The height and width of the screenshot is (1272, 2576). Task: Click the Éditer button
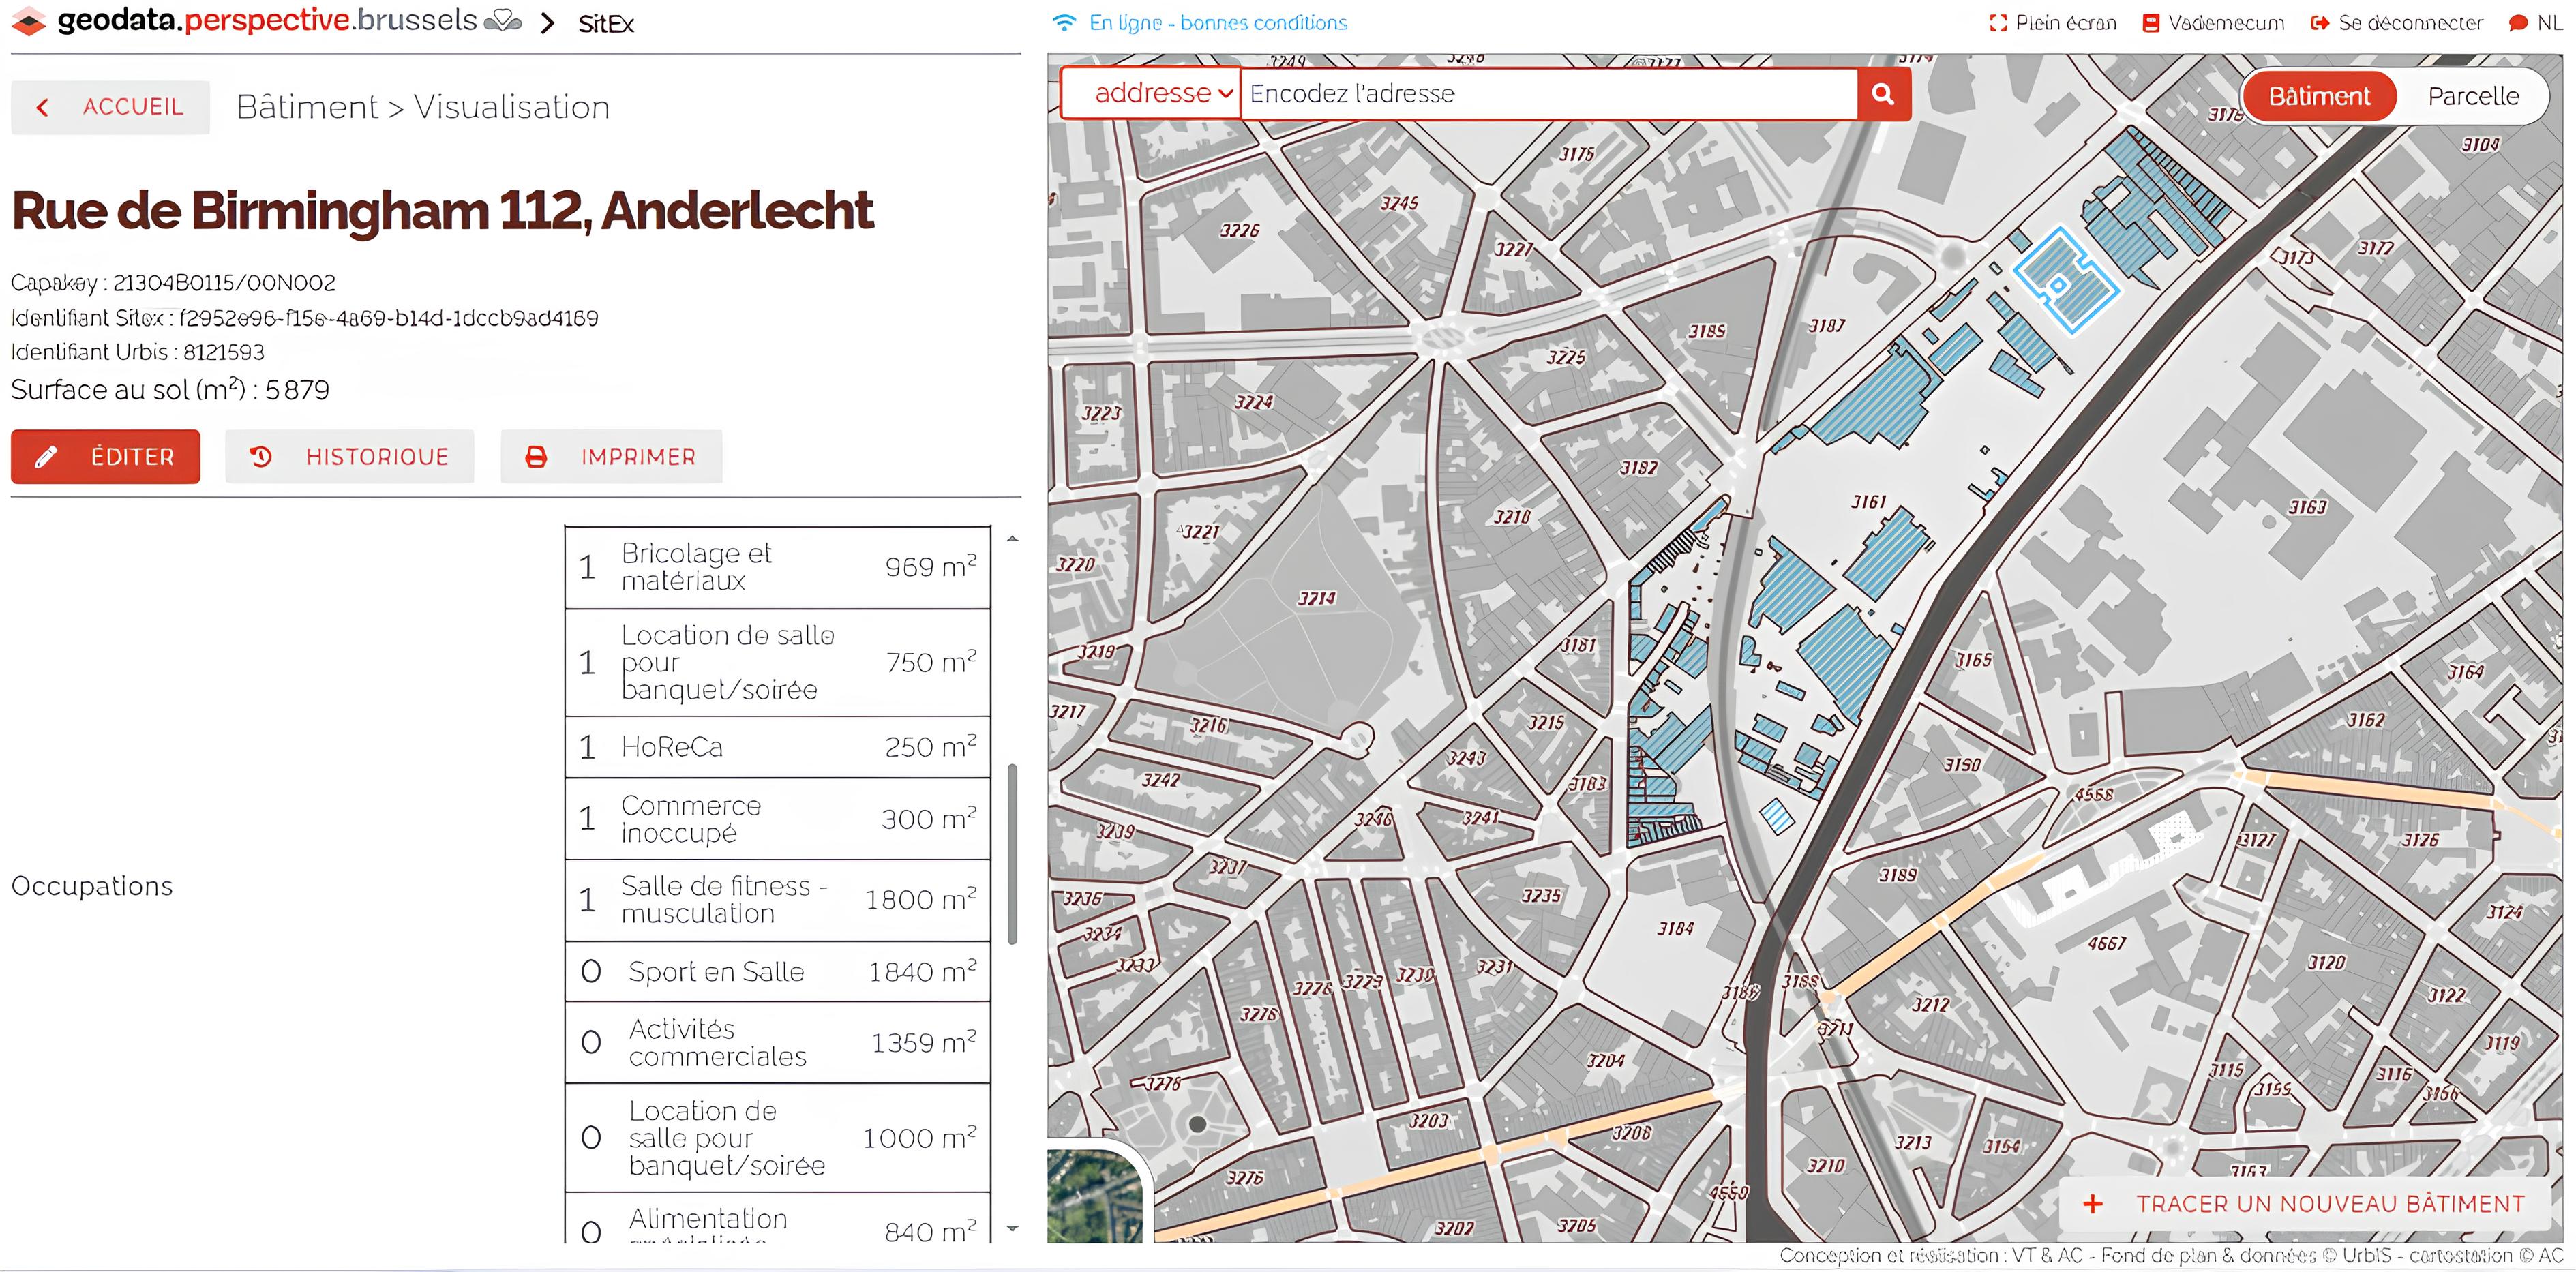106,457
